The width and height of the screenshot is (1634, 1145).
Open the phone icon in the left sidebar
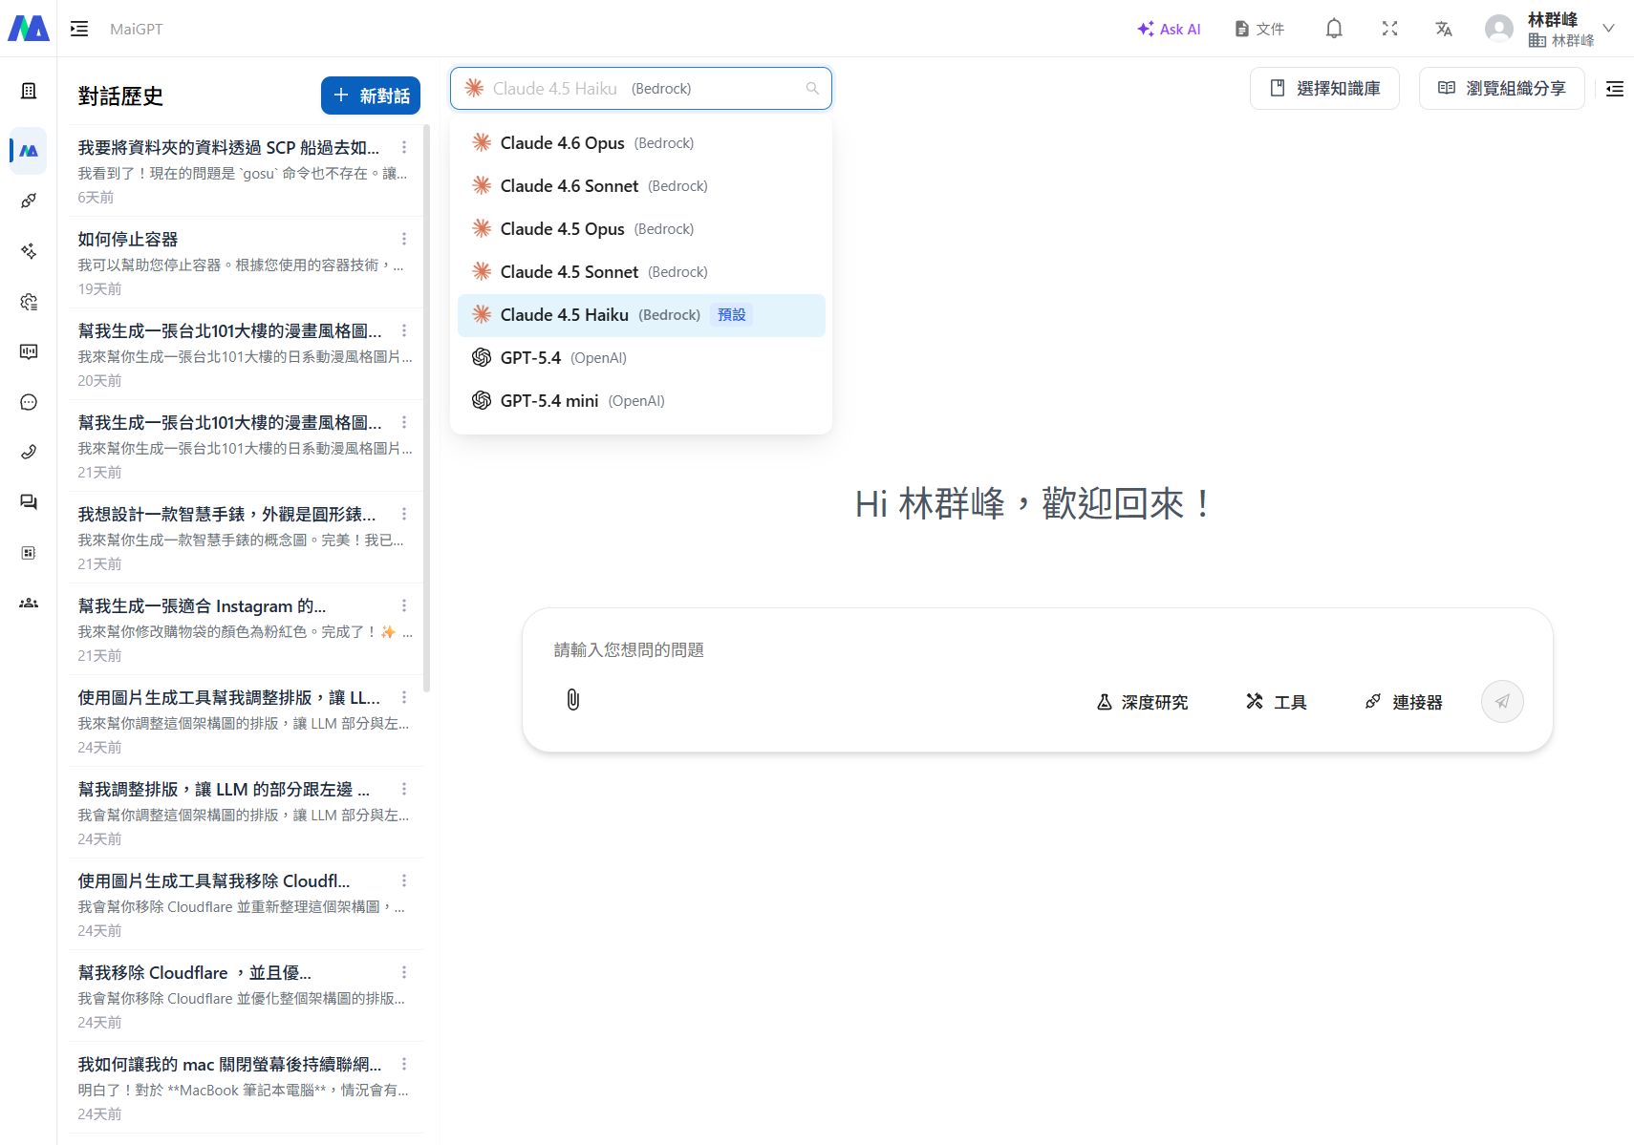click(28, 452)
